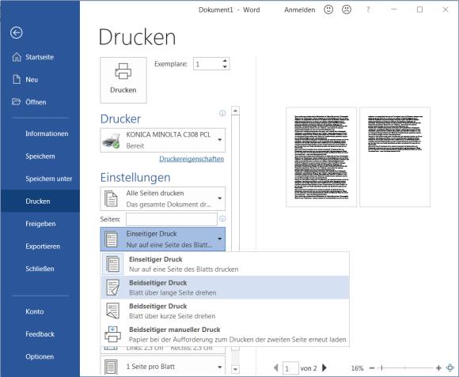The image size is (459, 377).
Task: Go to next preview page arrow
Action: pos(324,368)
